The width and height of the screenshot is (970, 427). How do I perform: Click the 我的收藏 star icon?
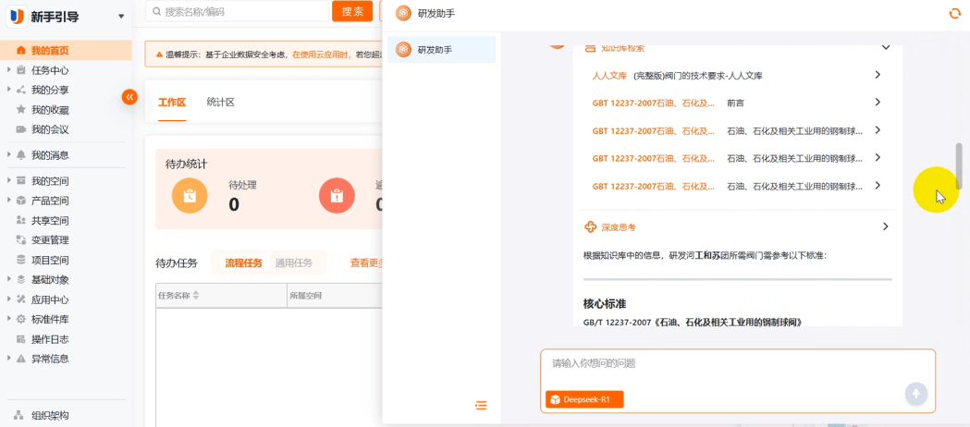pos(21,109)
